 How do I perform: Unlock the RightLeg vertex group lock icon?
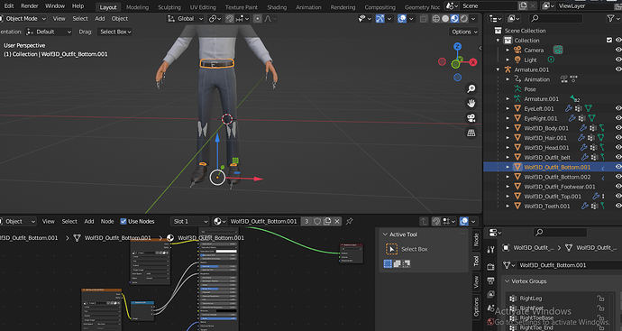click(x=600, y=298)
